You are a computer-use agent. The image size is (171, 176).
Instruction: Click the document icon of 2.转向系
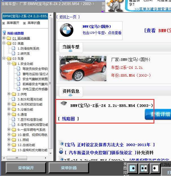click(x=14, y=53)
